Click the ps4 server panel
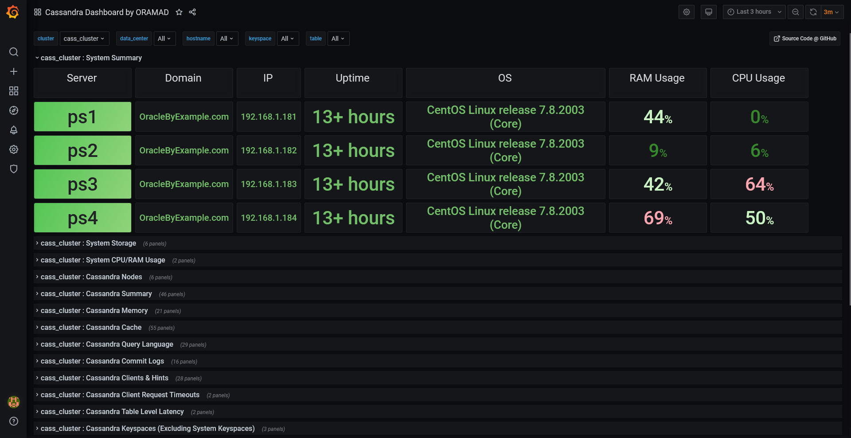This screenshot has width=851, height=438. tap(82, 218)
